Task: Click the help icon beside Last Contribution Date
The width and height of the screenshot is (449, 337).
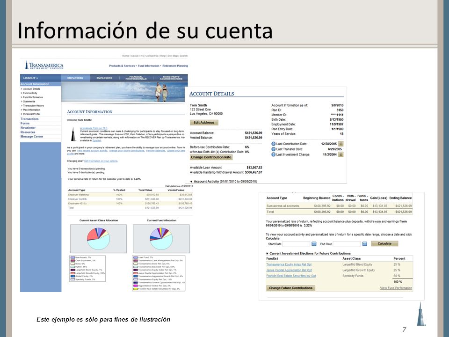Action: [274, 144]
